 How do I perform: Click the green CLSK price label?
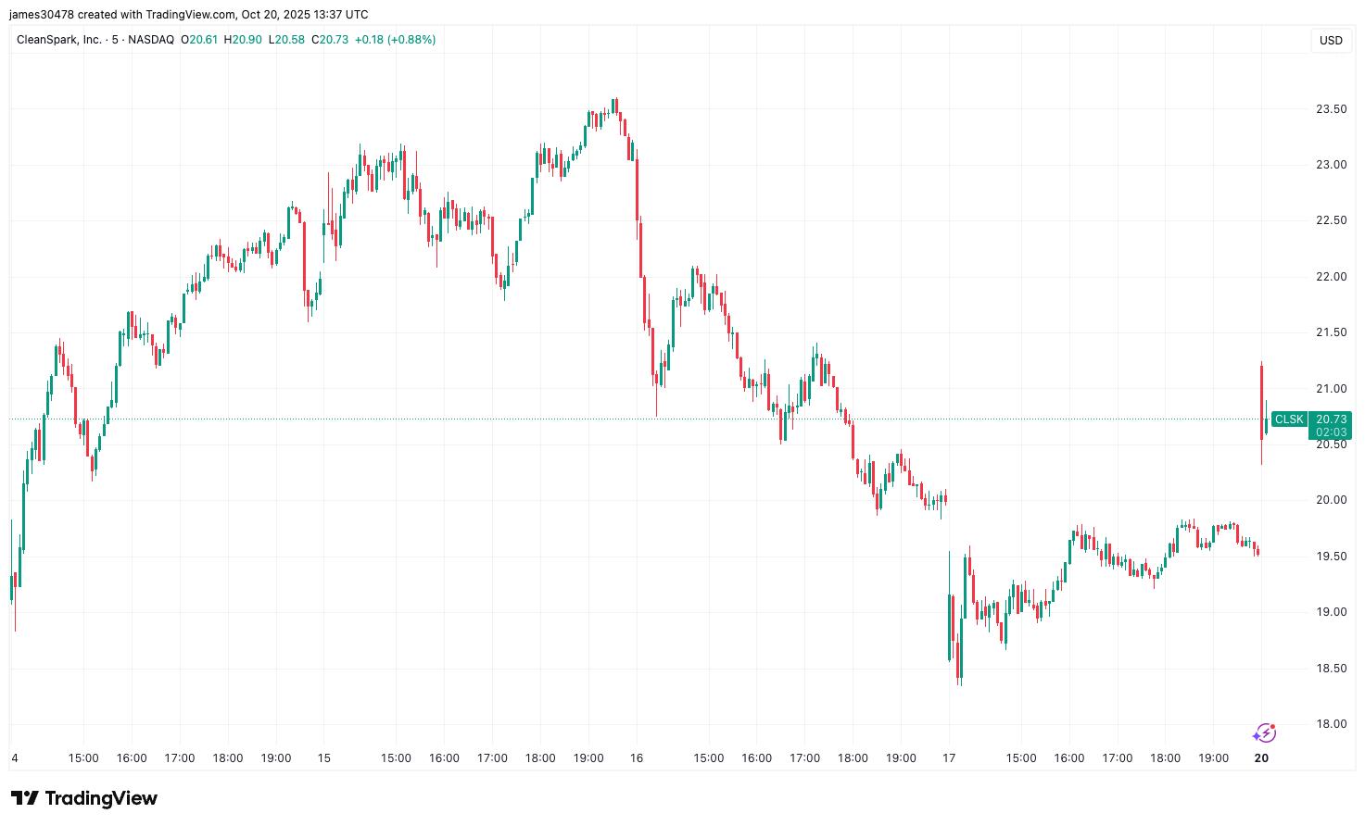1289,419
